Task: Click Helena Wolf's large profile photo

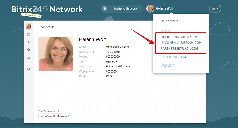Action: (56, 54)
